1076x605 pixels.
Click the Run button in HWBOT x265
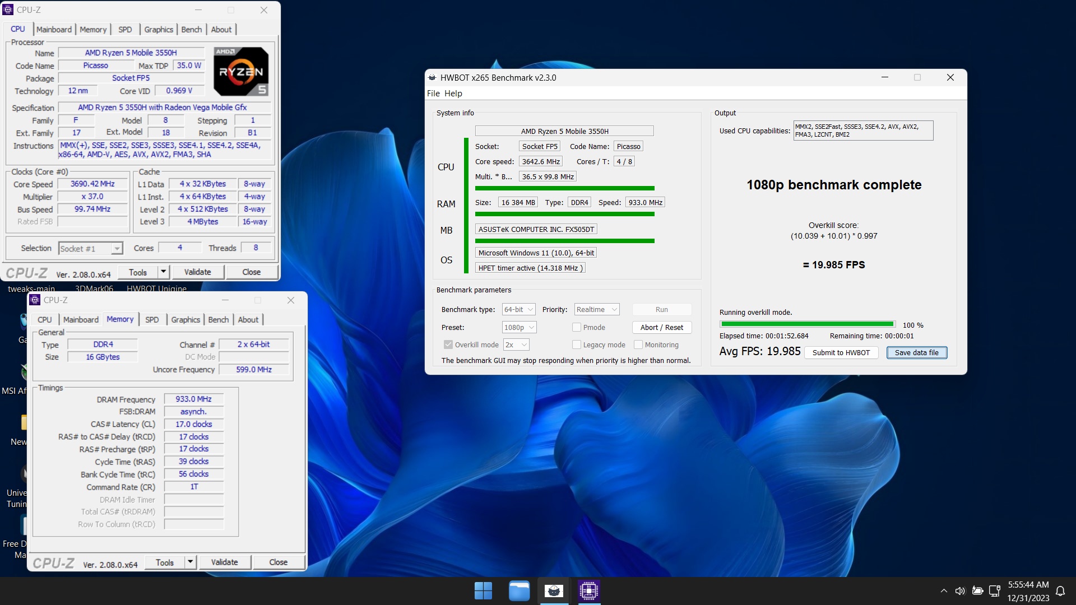pyautogui.click(x=662, y=309)
